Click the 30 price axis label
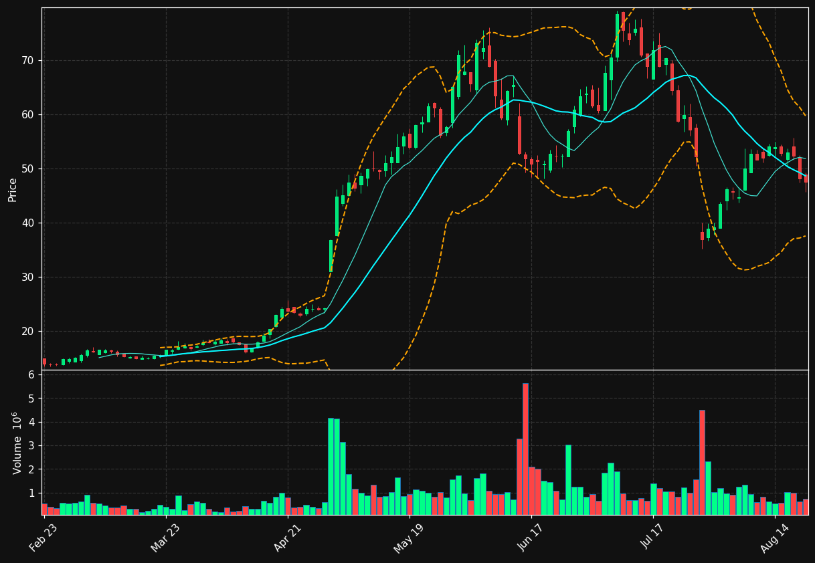 click(x=27, y=277)
